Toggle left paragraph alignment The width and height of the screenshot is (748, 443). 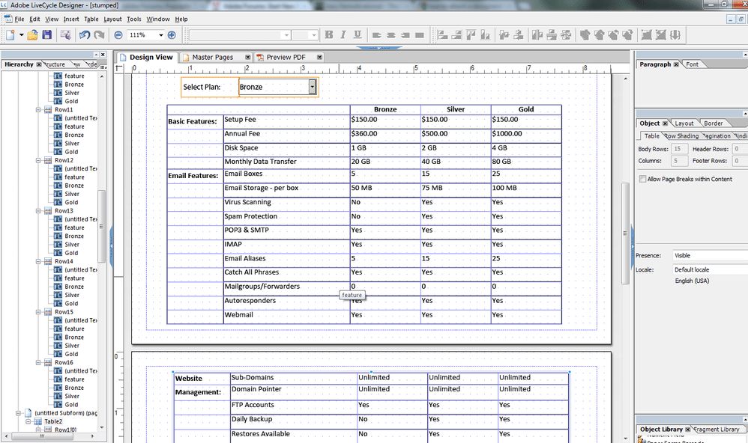click(377, 34)
